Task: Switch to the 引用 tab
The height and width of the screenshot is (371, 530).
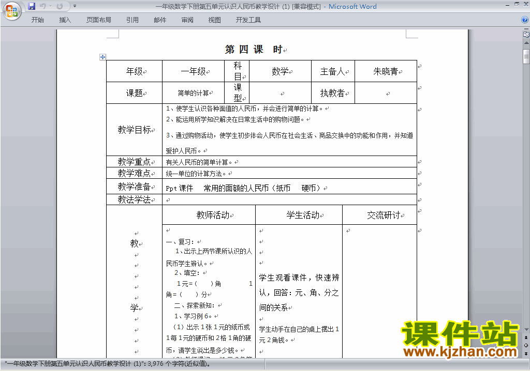Action: [x=132, y=20]
